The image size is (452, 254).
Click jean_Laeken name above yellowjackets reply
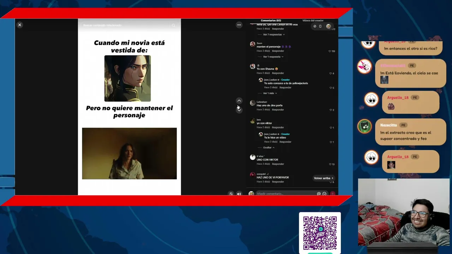click(x=270, y=80)
